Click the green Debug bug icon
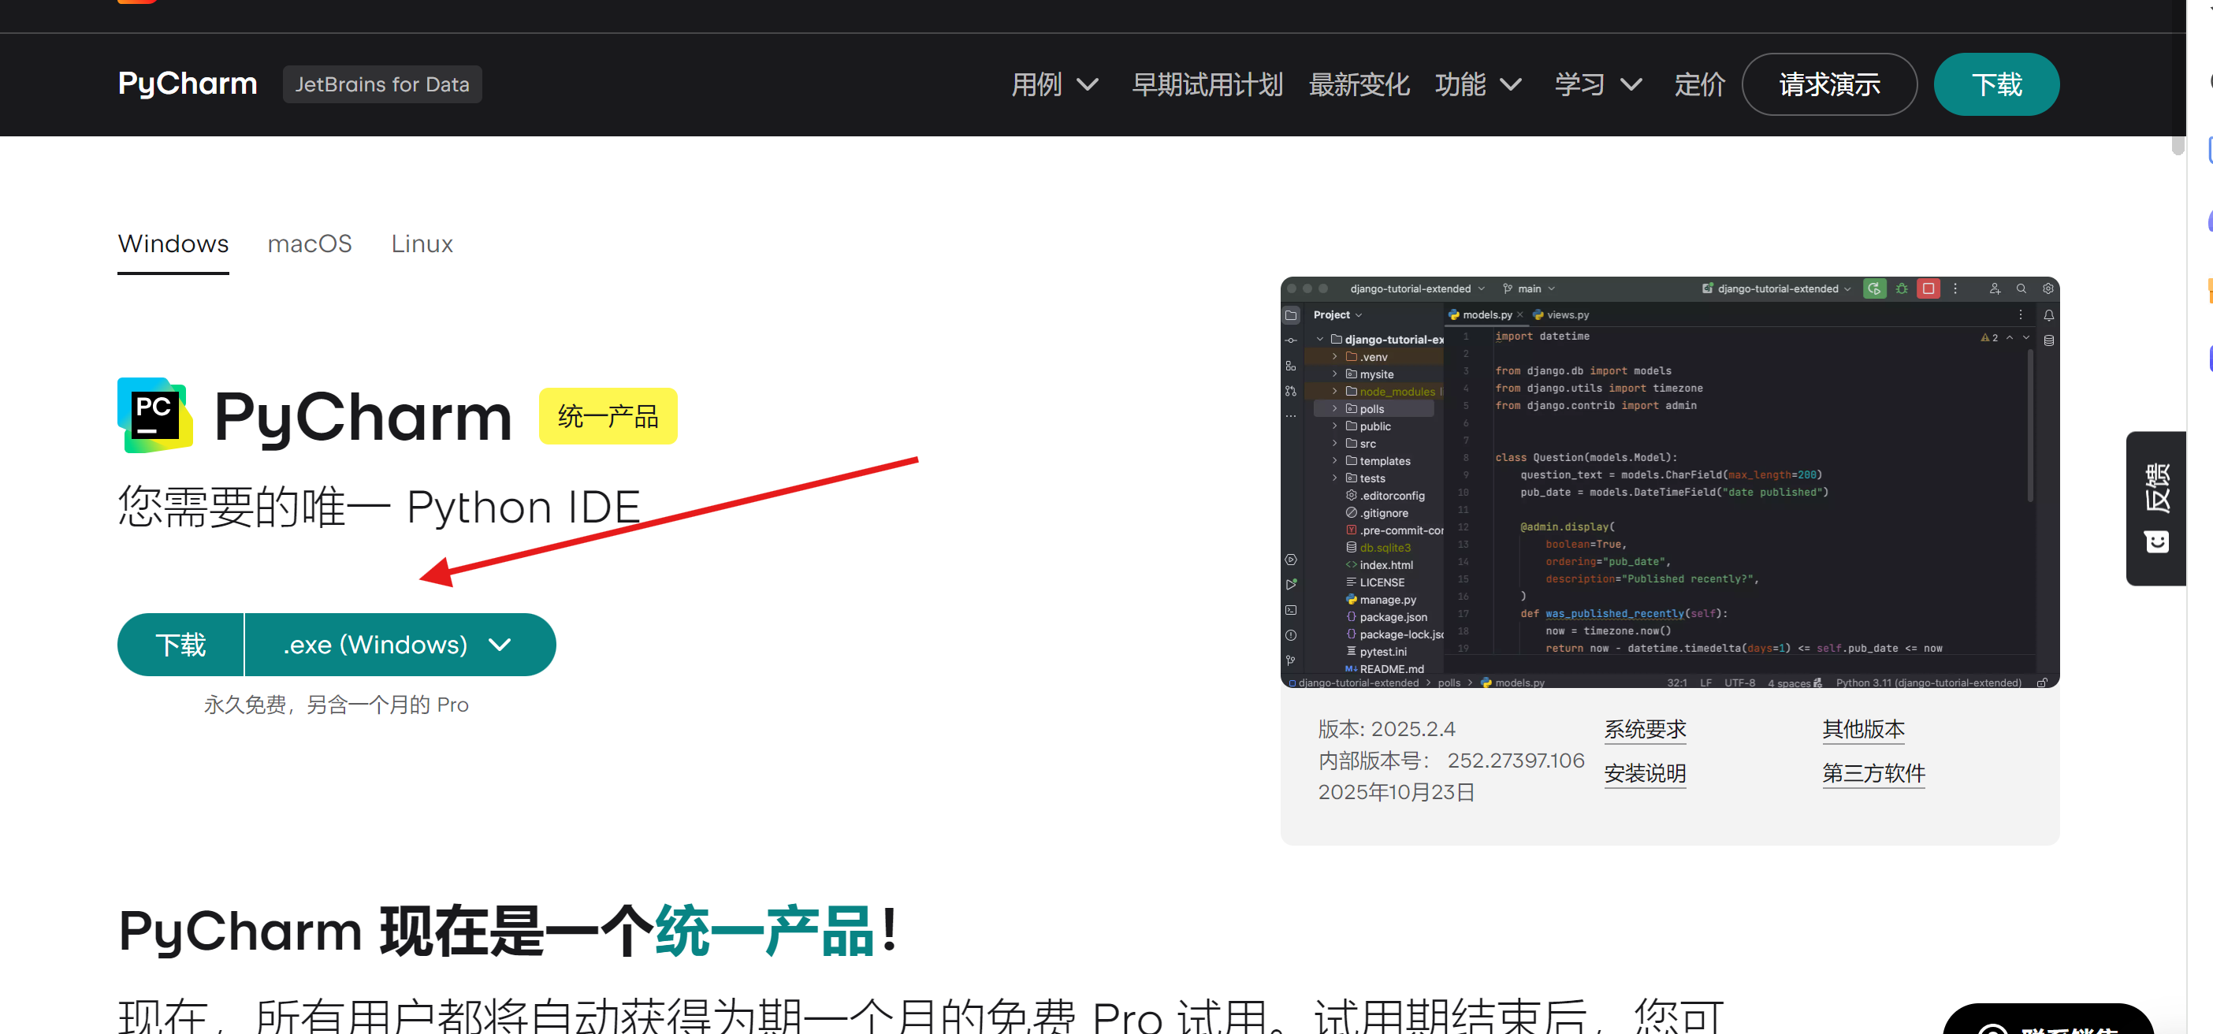This screenshot has height=1034, width=2213. coord(1901,288)
